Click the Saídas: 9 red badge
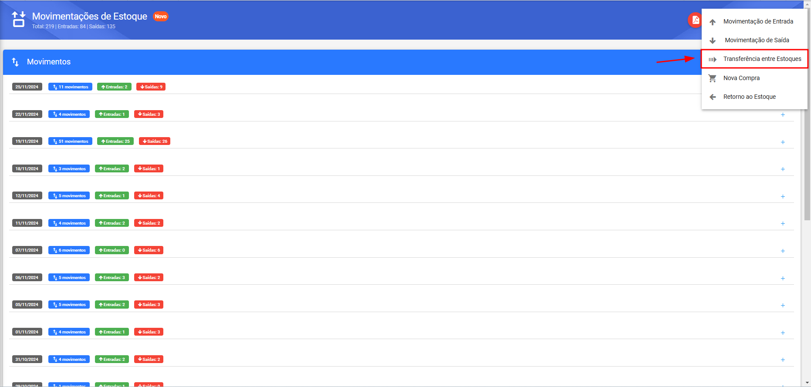This screenshot has width=811, height=387. (x=151, y=87)
